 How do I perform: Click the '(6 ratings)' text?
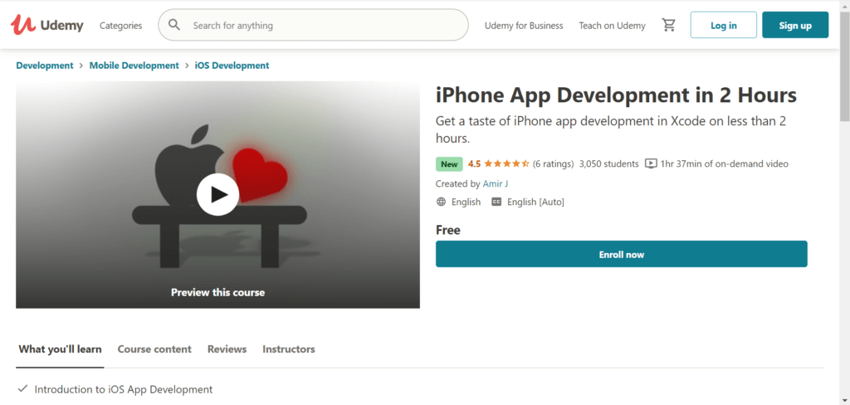click(x=553, y=163)
